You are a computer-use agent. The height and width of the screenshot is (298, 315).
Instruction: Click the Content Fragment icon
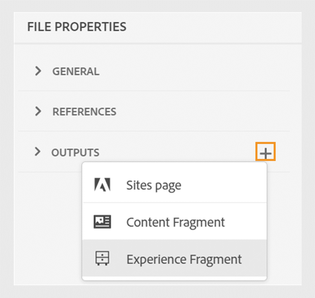click(102, 222)
